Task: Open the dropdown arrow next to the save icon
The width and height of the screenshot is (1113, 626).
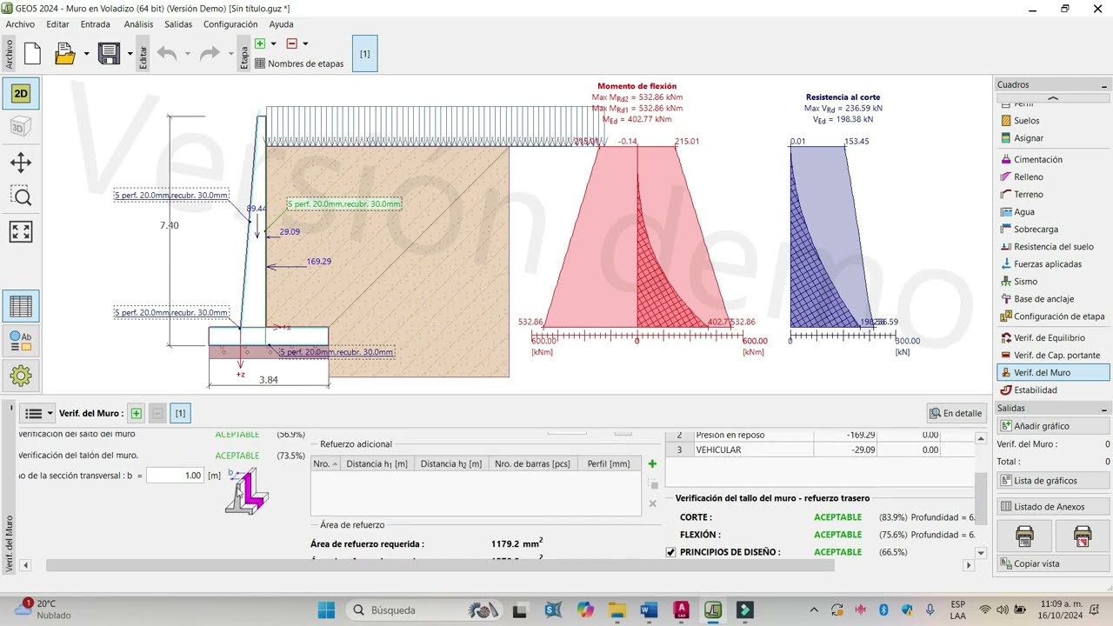Action: point(130,54)
